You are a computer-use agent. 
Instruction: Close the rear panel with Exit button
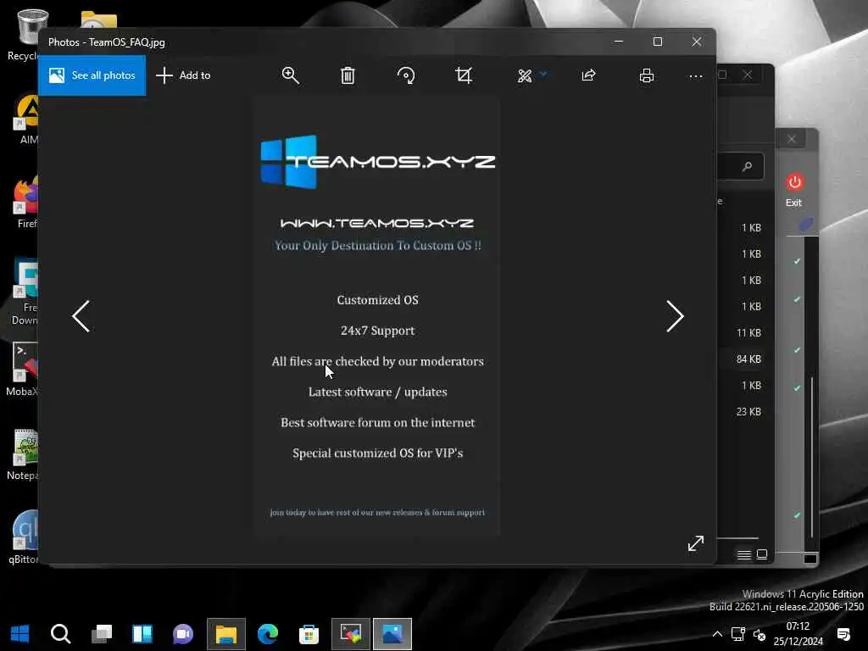792,140
